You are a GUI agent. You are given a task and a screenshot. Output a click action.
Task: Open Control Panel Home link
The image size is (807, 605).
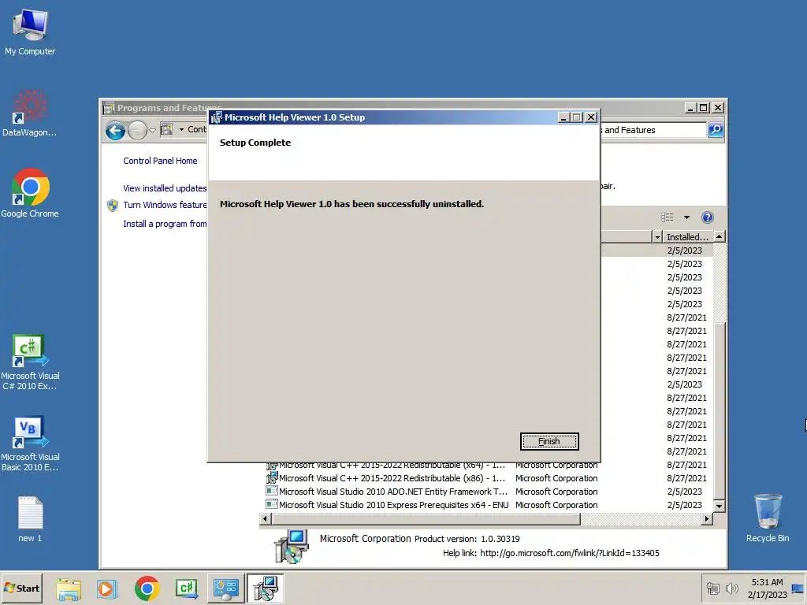(x=160, y=161)
